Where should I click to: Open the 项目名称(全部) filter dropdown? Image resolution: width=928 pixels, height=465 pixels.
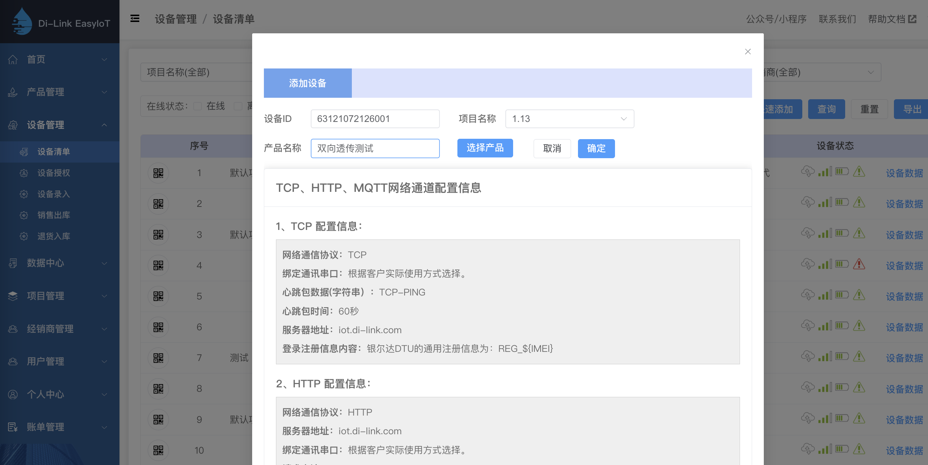[196, 72]
